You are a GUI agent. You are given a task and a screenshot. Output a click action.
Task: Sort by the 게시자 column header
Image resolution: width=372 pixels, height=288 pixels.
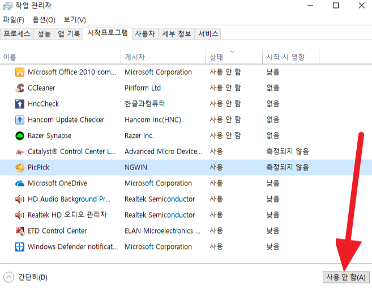point(163,57)
